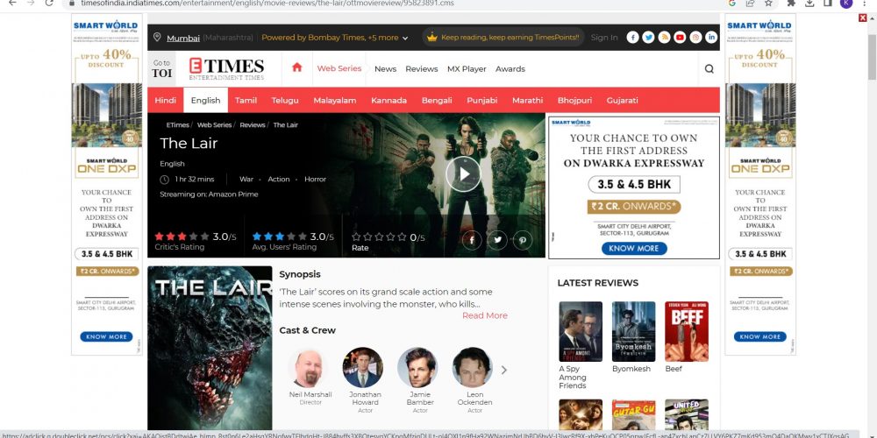The image size is (877, 438).
Task: Open the News menu item
Action: 385,68
